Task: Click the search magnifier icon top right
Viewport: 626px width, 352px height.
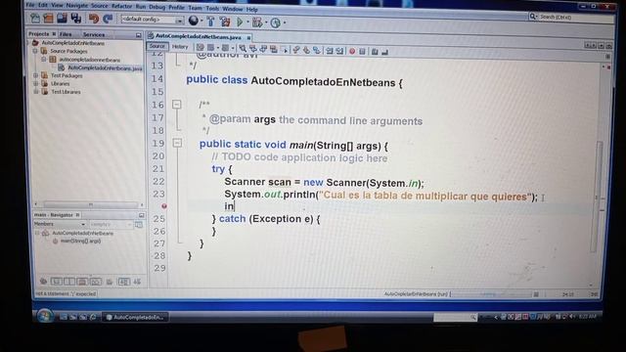Action: tap(533, 17)
